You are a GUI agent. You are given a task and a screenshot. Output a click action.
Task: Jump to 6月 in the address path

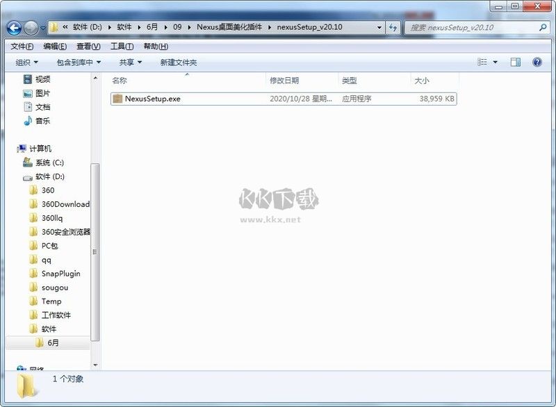tap(152, 27)
